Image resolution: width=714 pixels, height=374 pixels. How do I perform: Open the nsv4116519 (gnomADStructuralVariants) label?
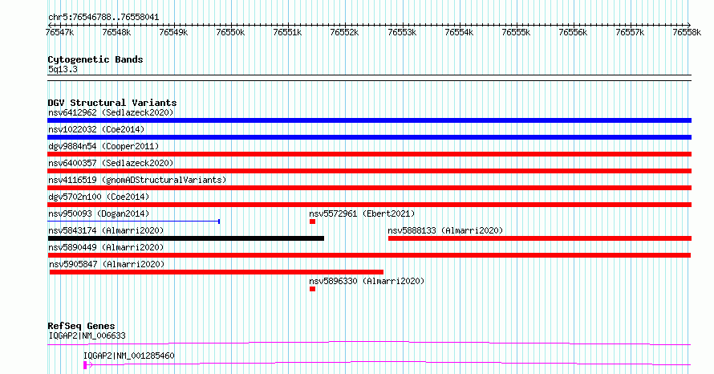point(137,180)
